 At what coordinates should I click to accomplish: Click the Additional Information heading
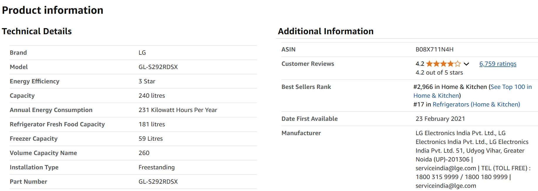326,31
